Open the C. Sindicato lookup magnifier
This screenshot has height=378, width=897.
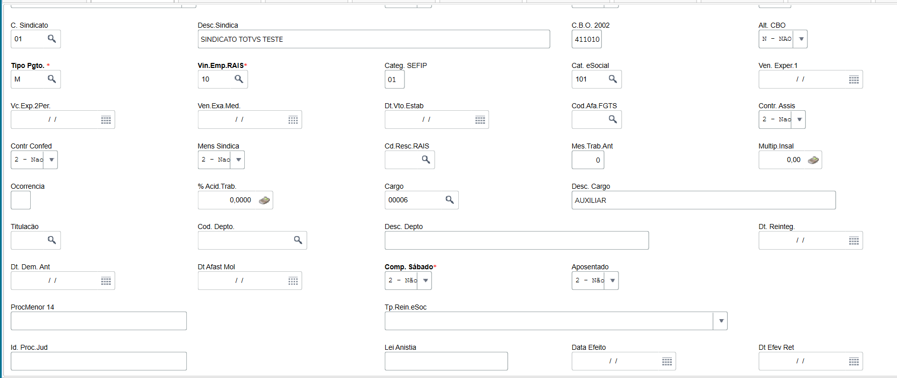51,39
